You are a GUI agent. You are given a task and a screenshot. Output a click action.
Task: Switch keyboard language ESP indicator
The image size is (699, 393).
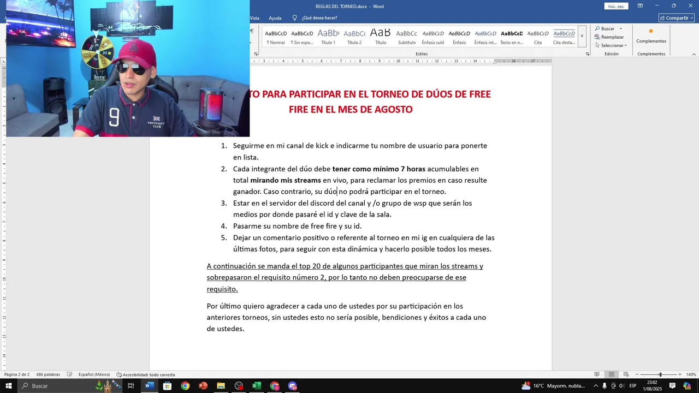coord(633,386)
